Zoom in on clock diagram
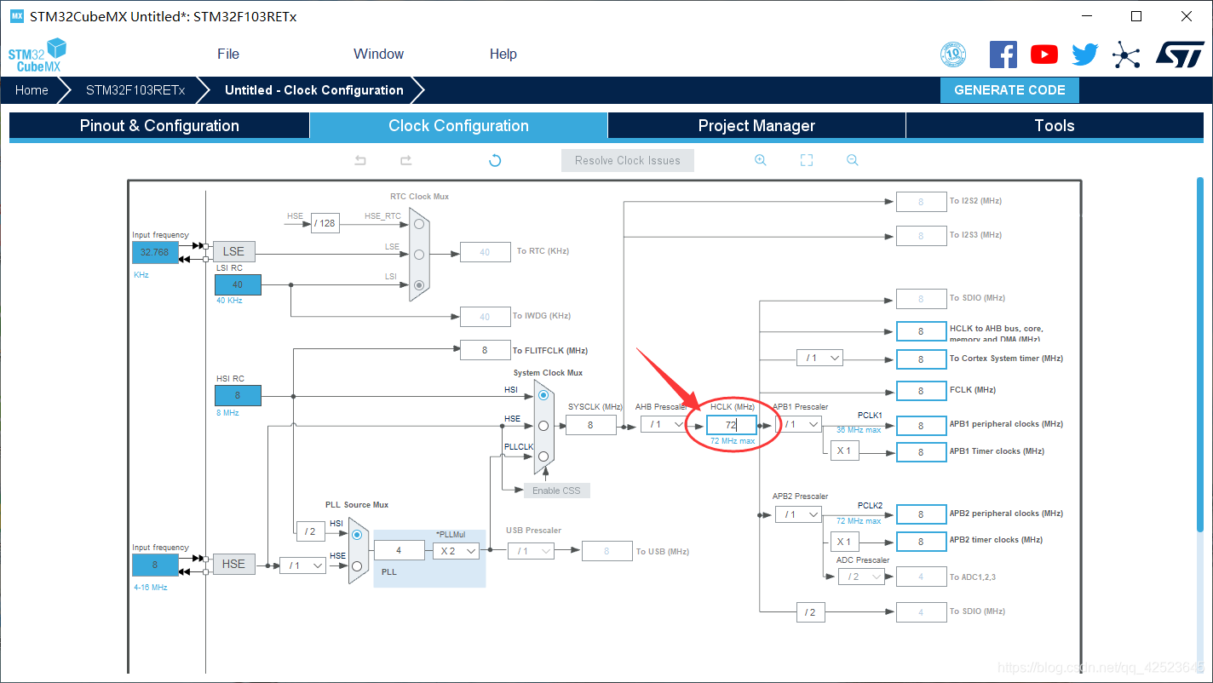1213x683 pixels. (x=761, y=160)
